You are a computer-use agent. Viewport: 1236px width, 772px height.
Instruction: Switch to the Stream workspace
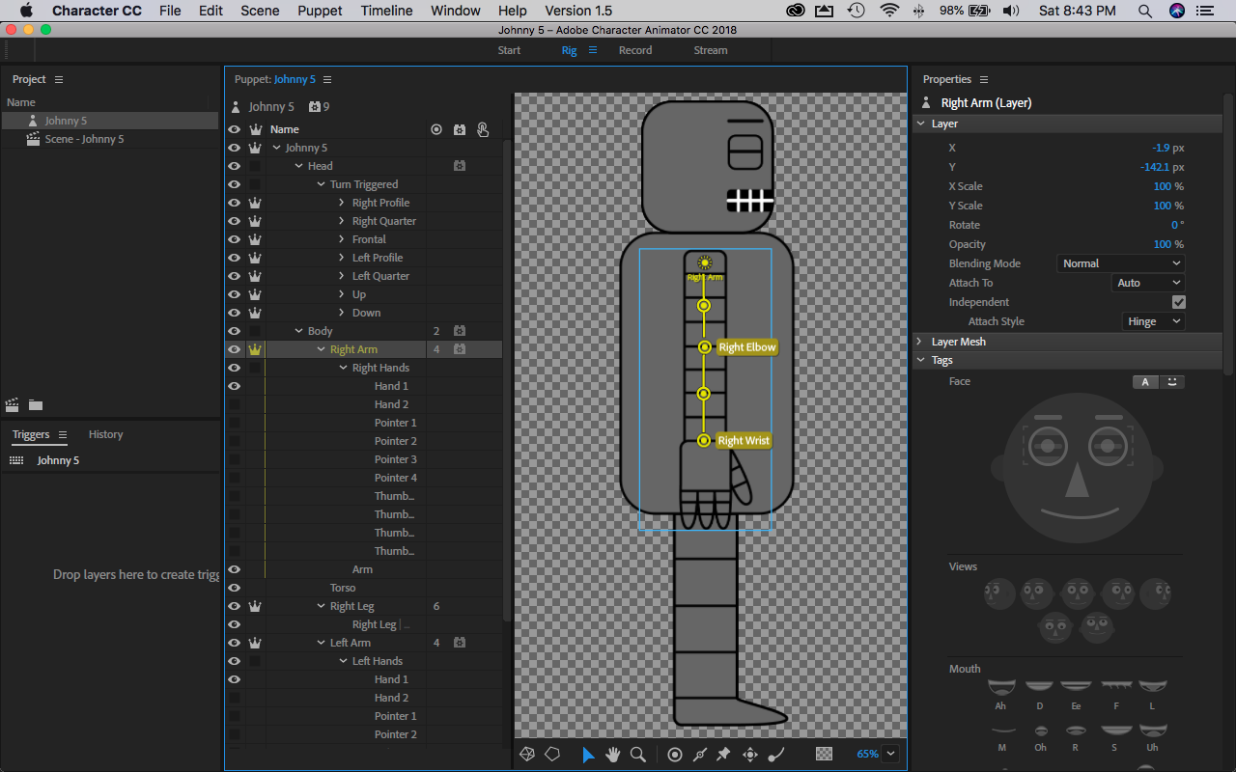click(x=711, y=50)
